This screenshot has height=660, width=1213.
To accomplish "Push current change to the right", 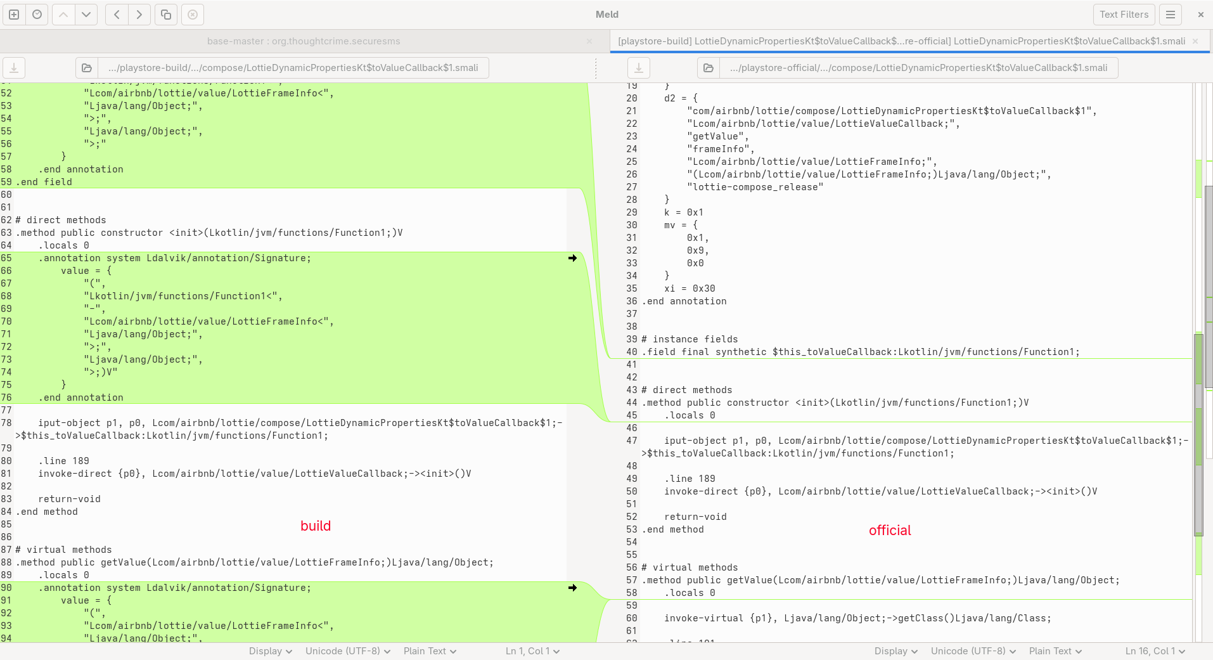I will (x=139, y=15).
